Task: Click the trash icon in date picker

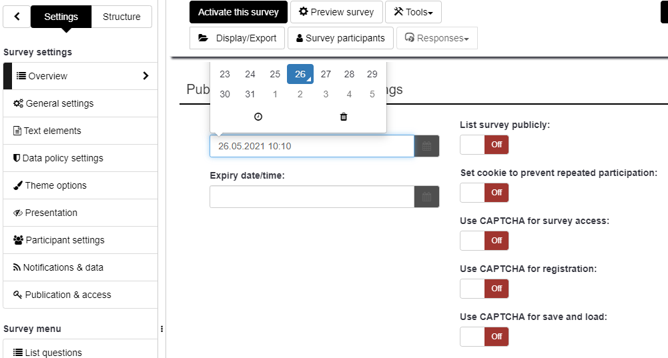Action: click(344, 117)
